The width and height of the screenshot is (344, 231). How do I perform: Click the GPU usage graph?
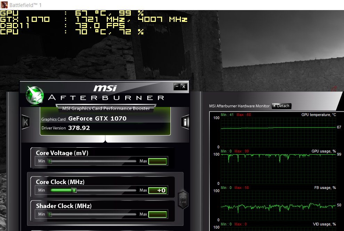click(x=278, y=169)
